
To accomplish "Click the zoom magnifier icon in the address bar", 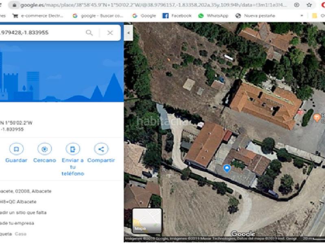I will pyautogui.click(x=297, y=5).
